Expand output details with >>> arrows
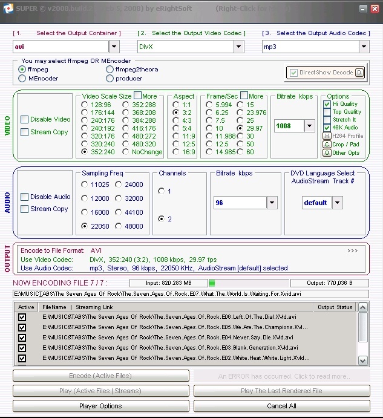 click(353, 251)
